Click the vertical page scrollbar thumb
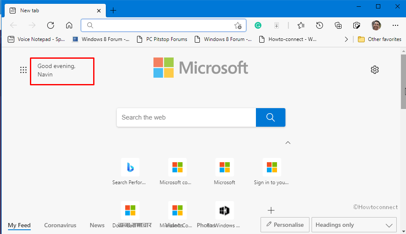The image size is (406, 234). (x=403, y=82)
